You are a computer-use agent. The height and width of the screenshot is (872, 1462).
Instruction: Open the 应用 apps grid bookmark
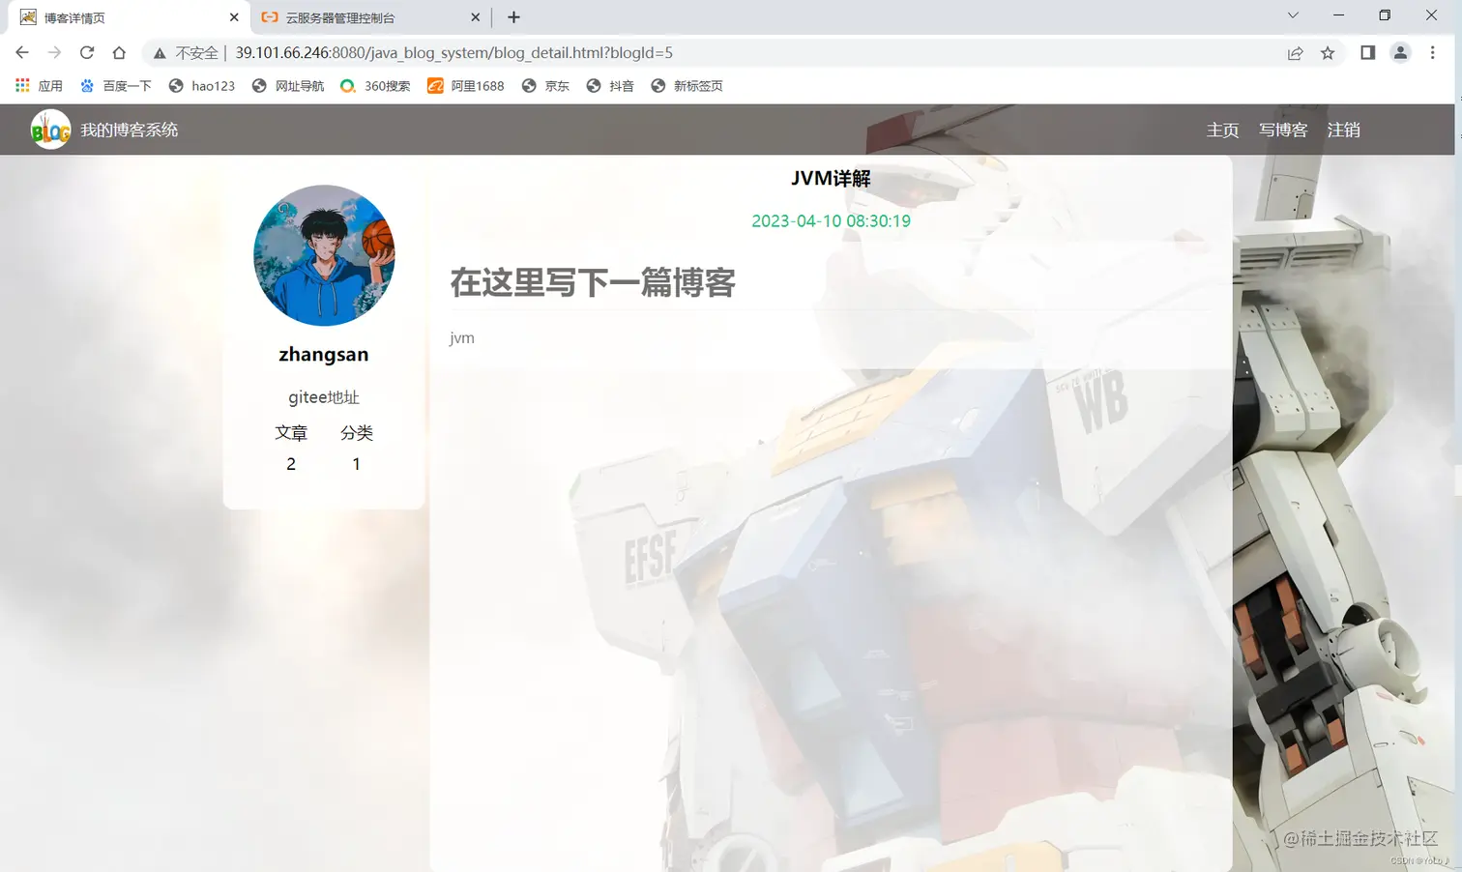[x=39, y=86]
